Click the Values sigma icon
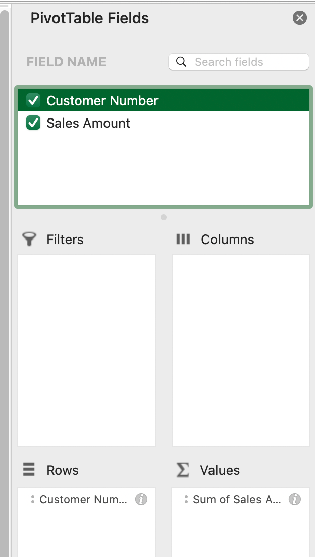 183,470
